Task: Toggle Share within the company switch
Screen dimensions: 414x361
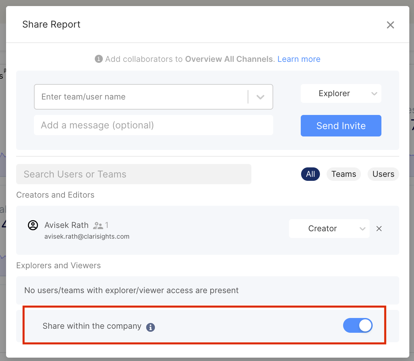Action: pos(358,325)
